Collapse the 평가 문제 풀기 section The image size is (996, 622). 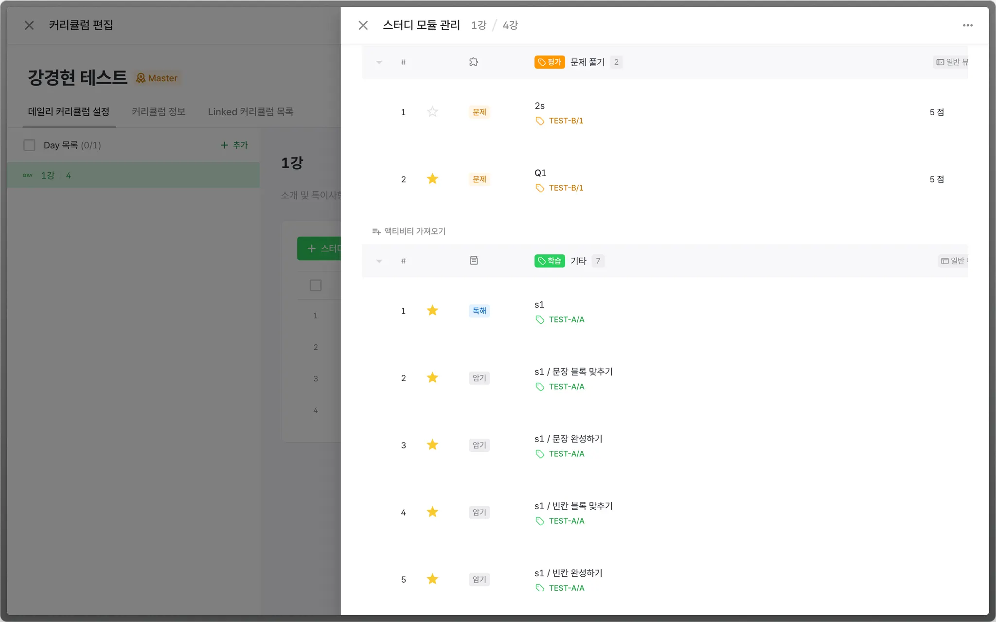coord(379,62)
